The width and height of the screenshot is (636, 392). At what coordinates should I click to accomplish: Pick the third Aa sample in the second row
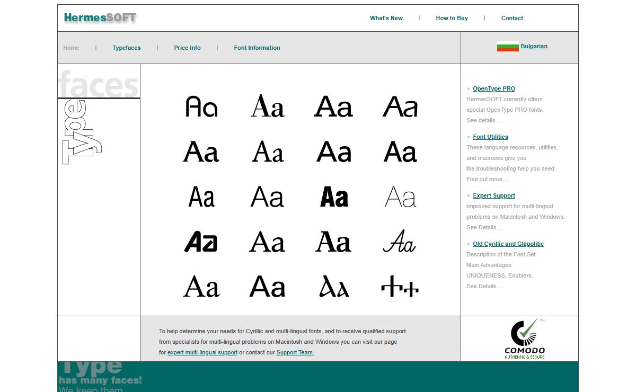tap(334, 152)
